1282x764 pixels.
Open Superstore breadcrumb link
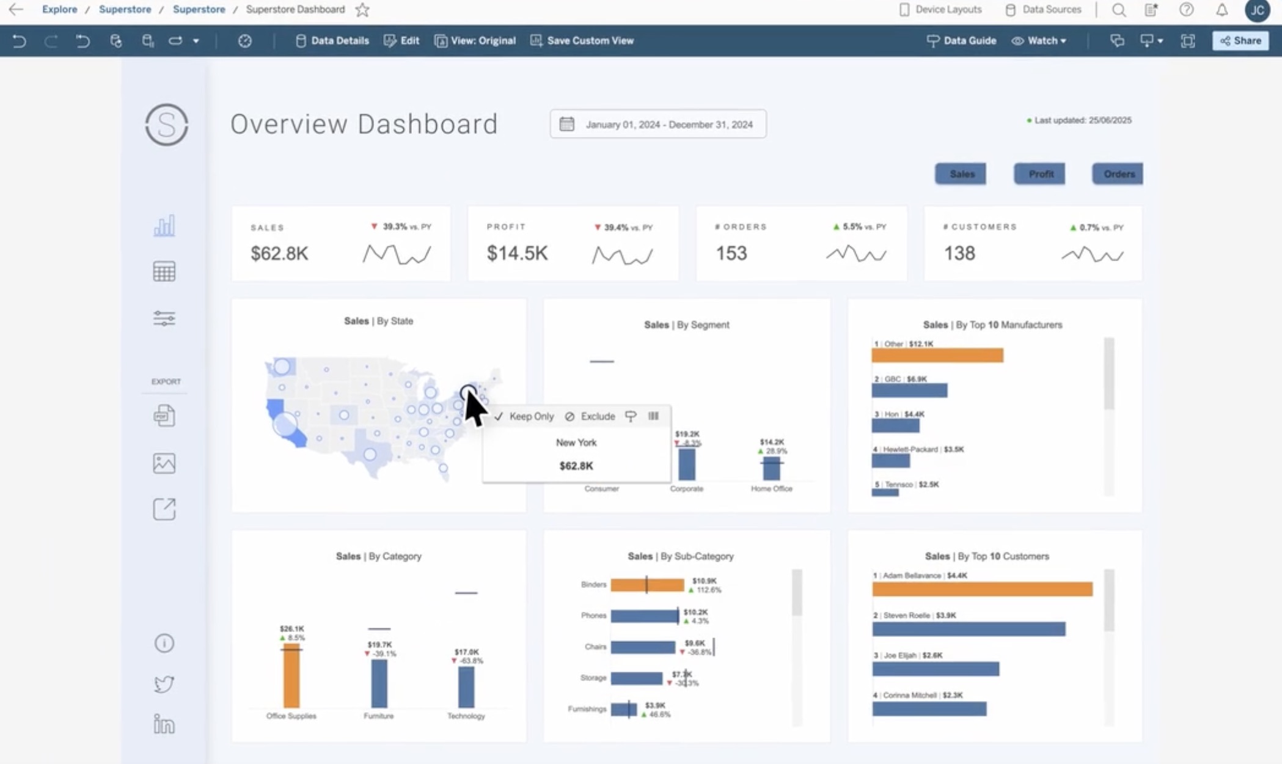pyautogui.click(x=125, y=10)
